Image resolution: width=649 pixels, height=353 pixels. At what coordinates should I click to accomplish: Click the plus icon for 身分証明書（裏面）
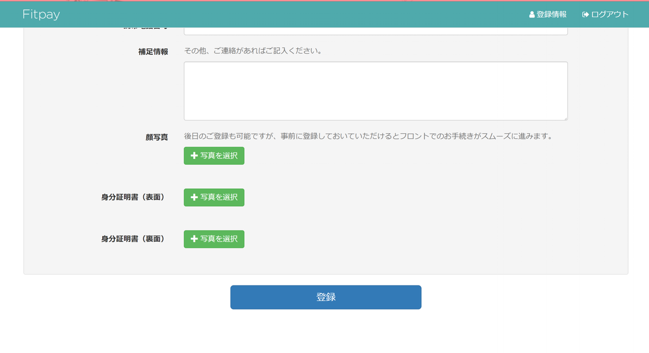pyautogui.click(x=194, y=239)
